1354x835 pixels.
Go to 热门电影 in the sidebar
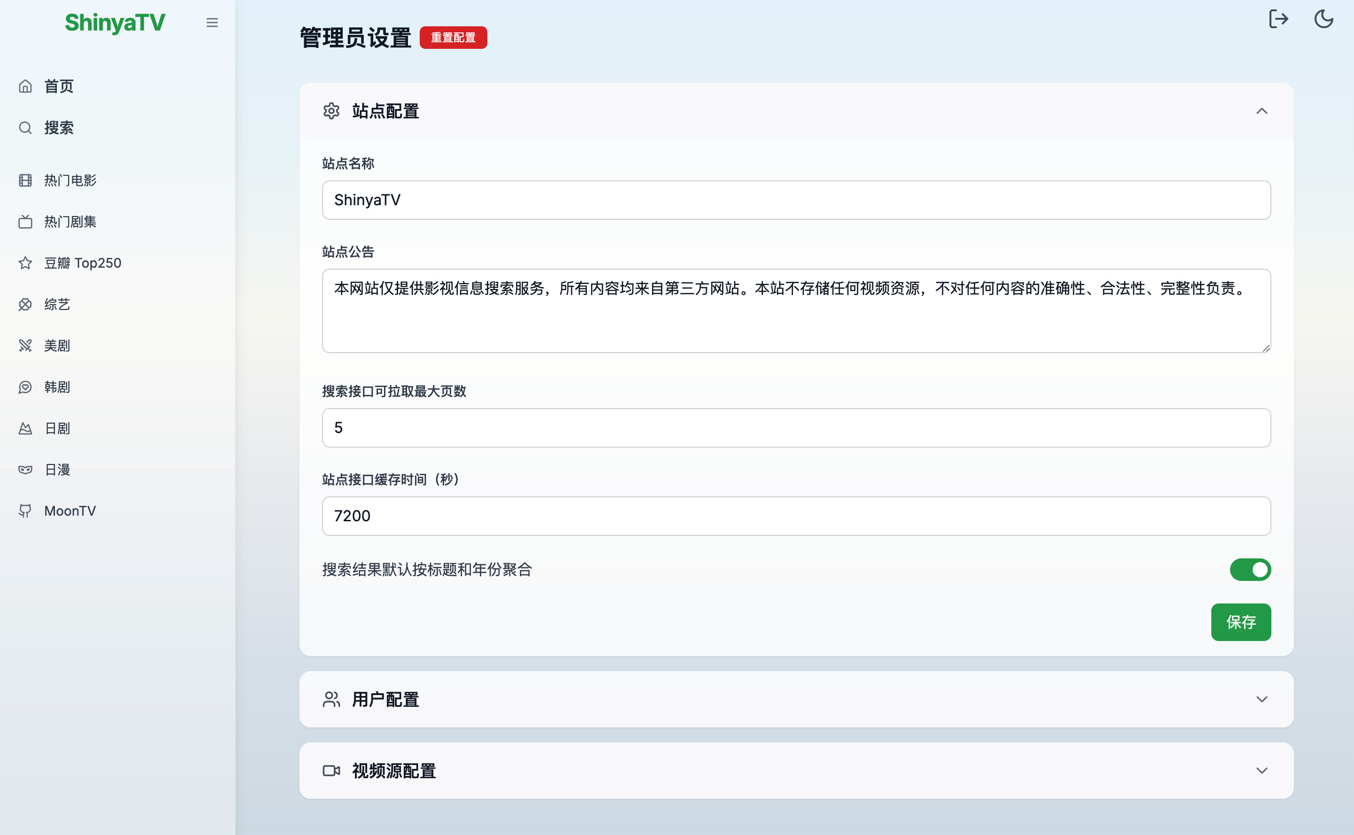pos(117,180)
